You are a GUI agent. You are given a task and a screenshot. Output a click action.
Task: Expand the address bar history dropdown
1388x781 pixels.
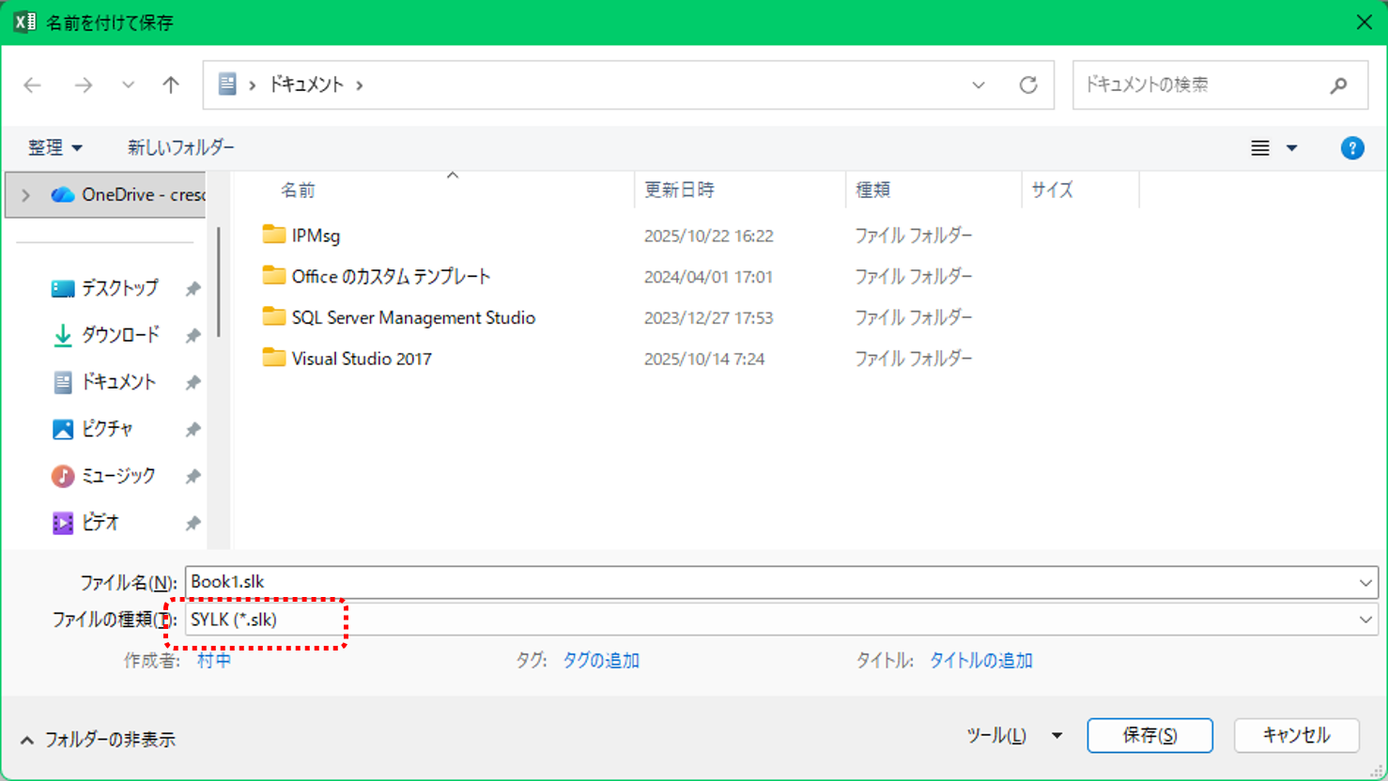[x=979, y=84]
